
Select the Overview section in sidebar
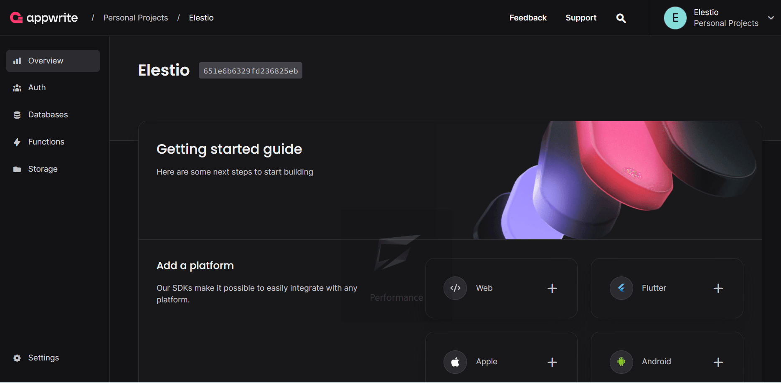46,61
